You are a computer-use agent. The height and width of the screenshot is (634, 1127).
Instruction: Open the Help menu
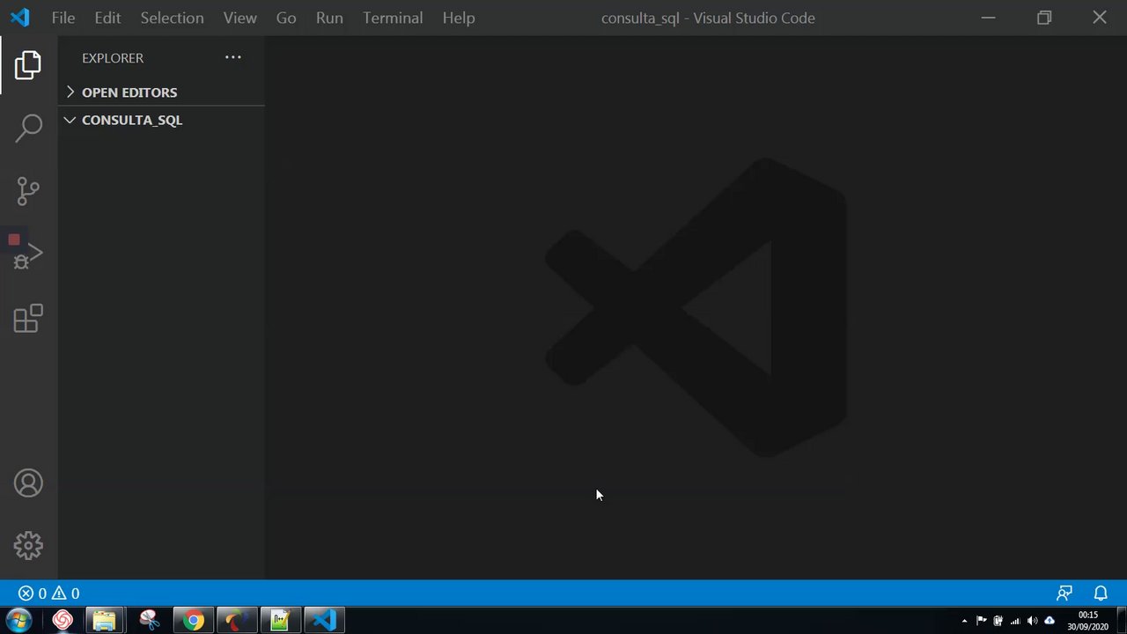459,18
